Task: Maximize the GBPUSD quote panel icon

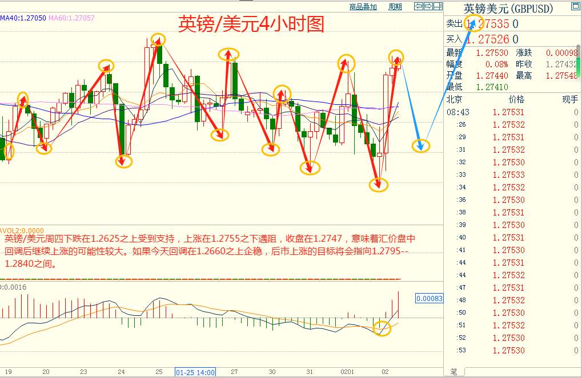Action: click(x=576, y=6)
